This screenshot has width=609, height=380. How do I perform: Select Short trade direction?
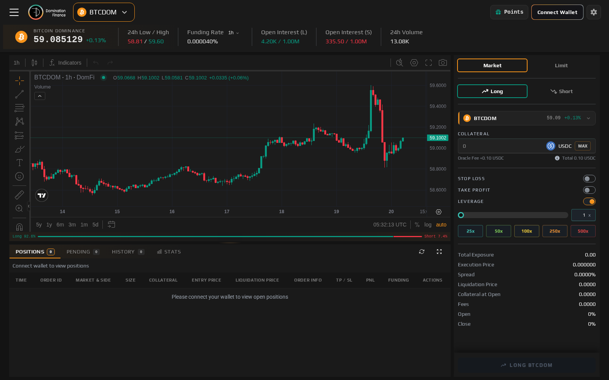pyautogui.click(x=561, y=91)
